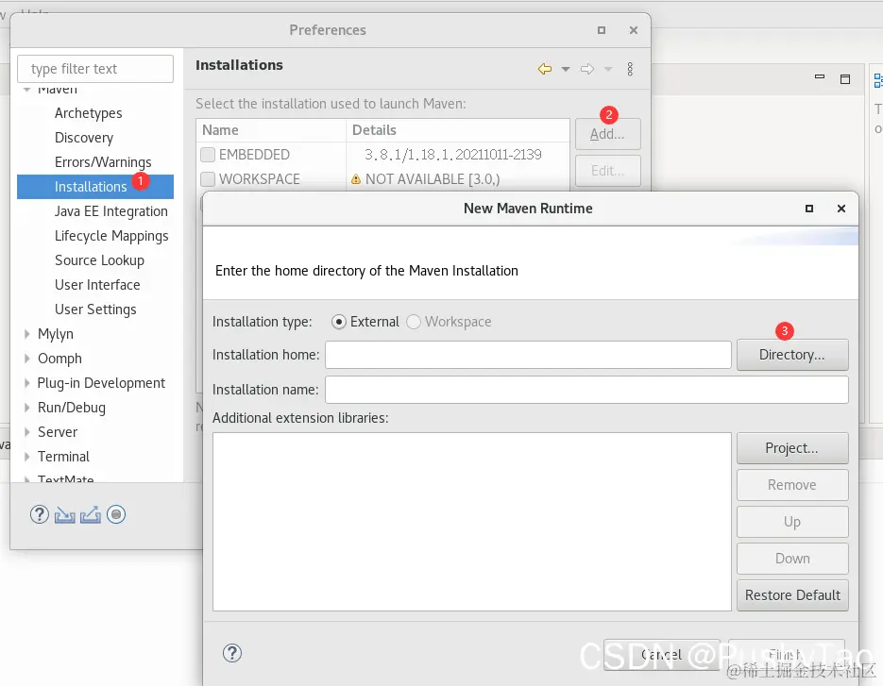Click the Add... installation button
Image resolution: width=883 pixels, height=686 pixels.
coord(608,134)
